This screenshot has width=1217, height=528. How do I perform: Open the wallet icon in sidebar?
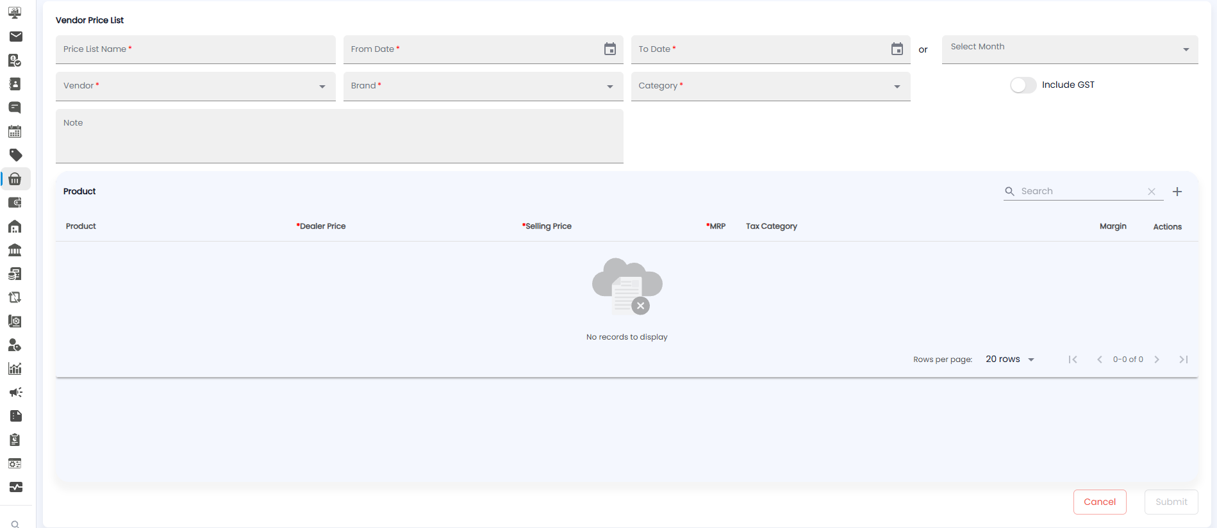(15, 202)
